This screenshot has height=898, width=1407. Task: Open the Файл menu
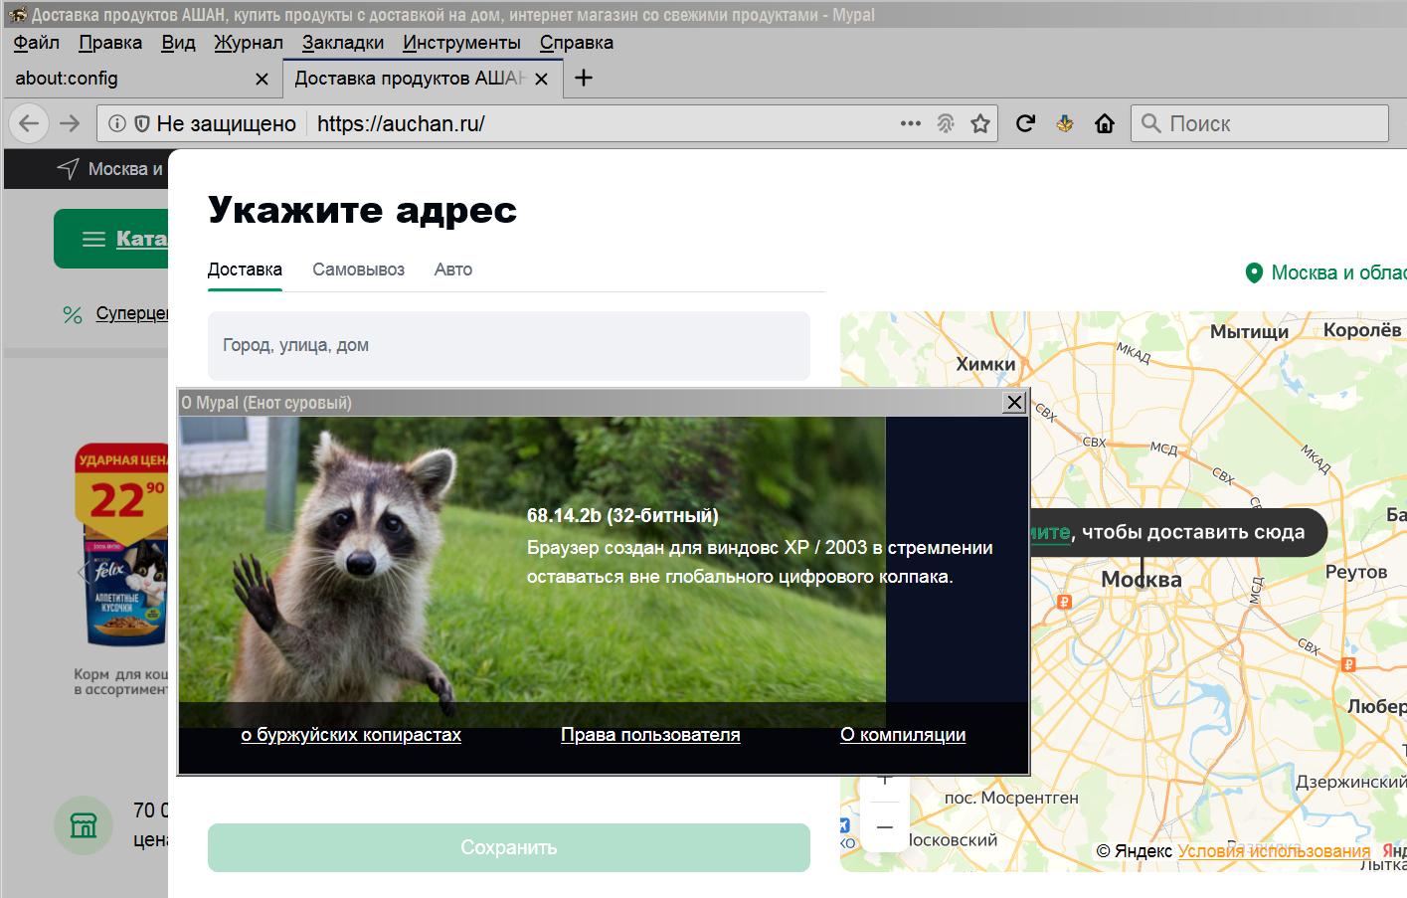click(x=37, y=43)
